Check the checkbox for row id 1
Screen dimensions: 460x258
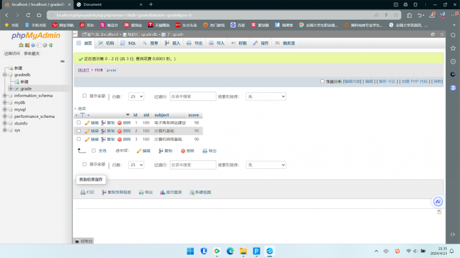click(79, 122)
